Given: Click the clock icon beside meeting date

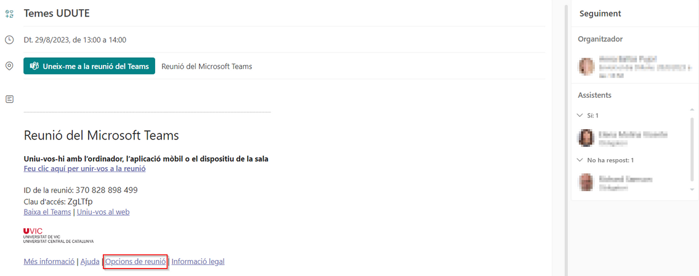Looking at the screenshot, I should (x=9, y=39).
